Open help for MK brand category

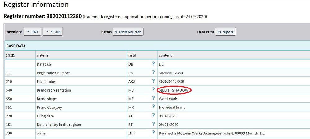click(x=153, y=107)
